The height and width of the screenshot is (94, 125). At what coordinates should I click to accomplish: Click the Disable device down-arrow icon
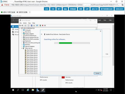click(45, 25)
